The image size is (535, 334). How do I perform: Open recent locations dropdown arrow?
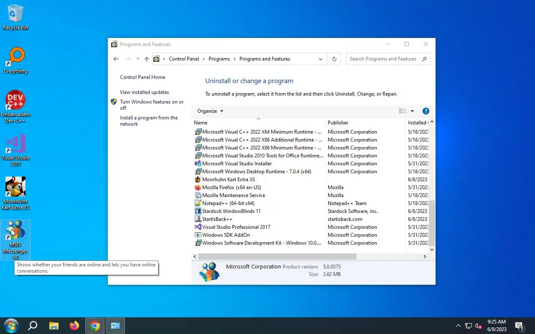click(x=138, y=59)
